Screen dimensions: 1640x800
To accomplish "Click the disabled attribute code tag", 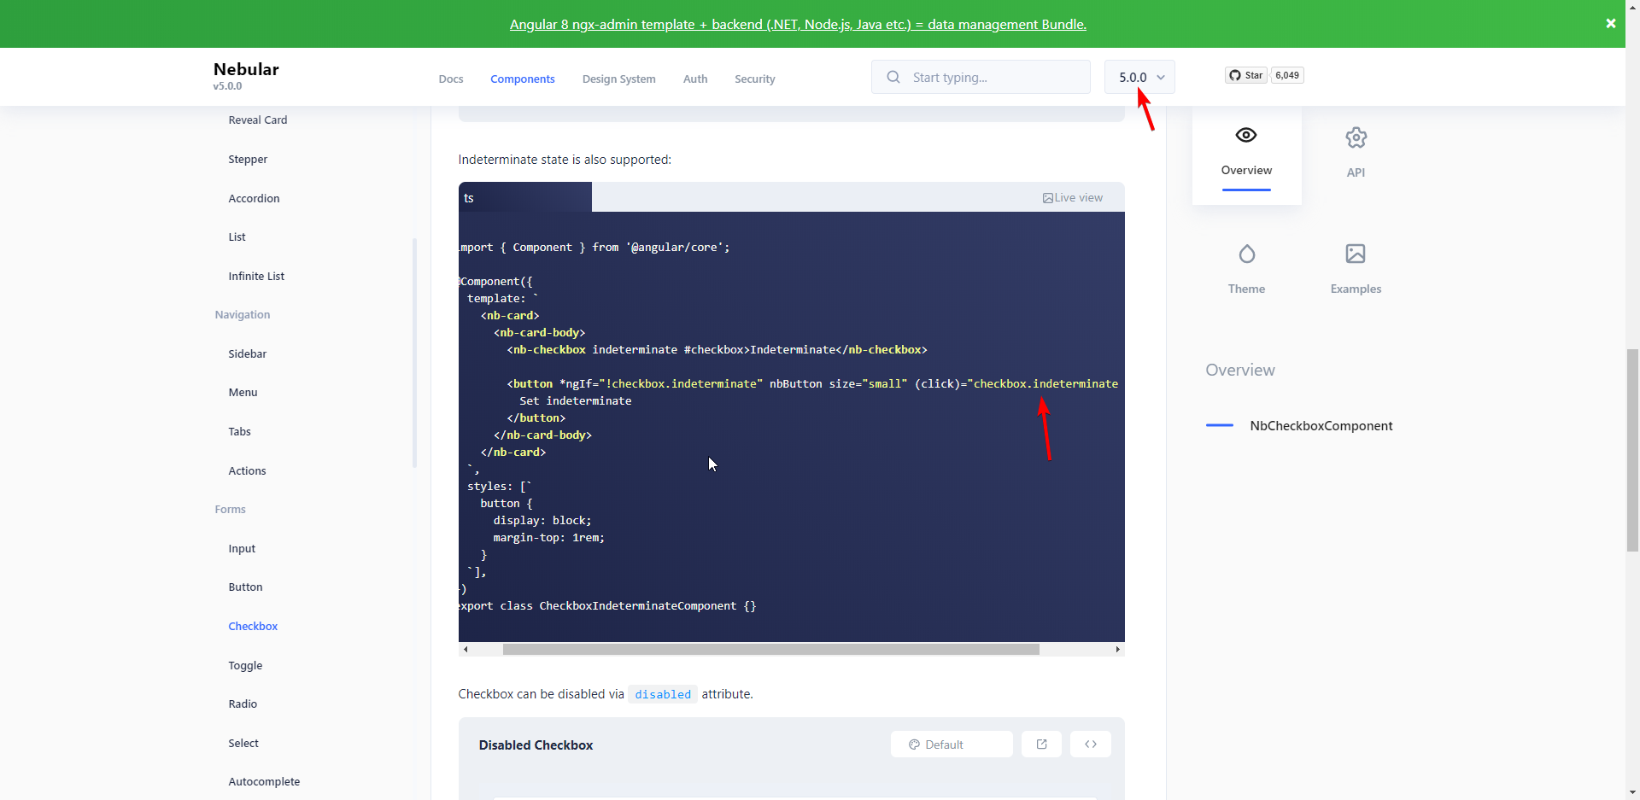I will 663,694.
